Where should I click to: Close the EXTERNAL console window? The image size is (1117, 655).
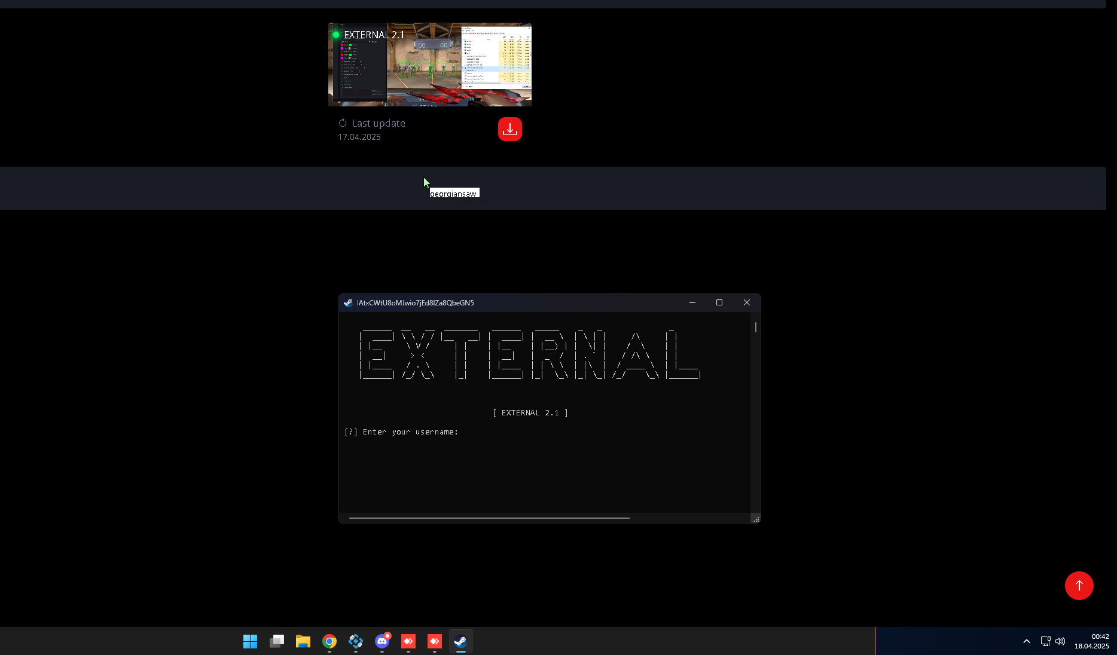click(747, 303)
